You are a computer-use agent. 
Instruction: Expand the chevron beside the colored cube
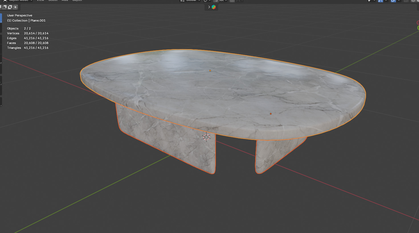[x=209, y=7]
